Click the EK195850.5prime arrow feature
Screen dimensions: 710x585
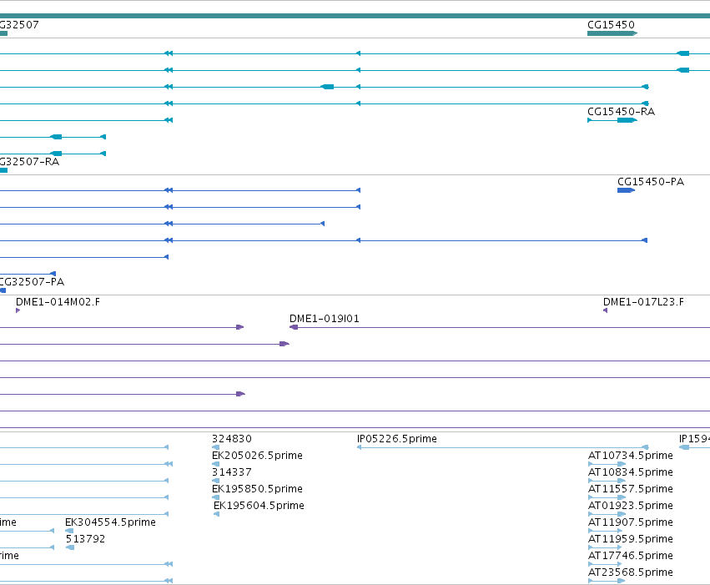pyautogui.click(x=215, y=497)
